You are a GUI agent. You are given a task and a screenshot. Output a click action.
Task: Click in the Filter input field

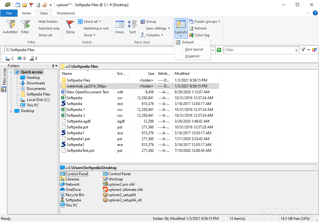tap(259, 50)
